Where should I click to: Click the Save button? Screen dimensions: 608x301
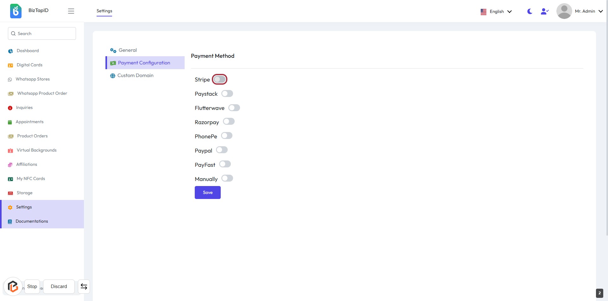point(207,193)
